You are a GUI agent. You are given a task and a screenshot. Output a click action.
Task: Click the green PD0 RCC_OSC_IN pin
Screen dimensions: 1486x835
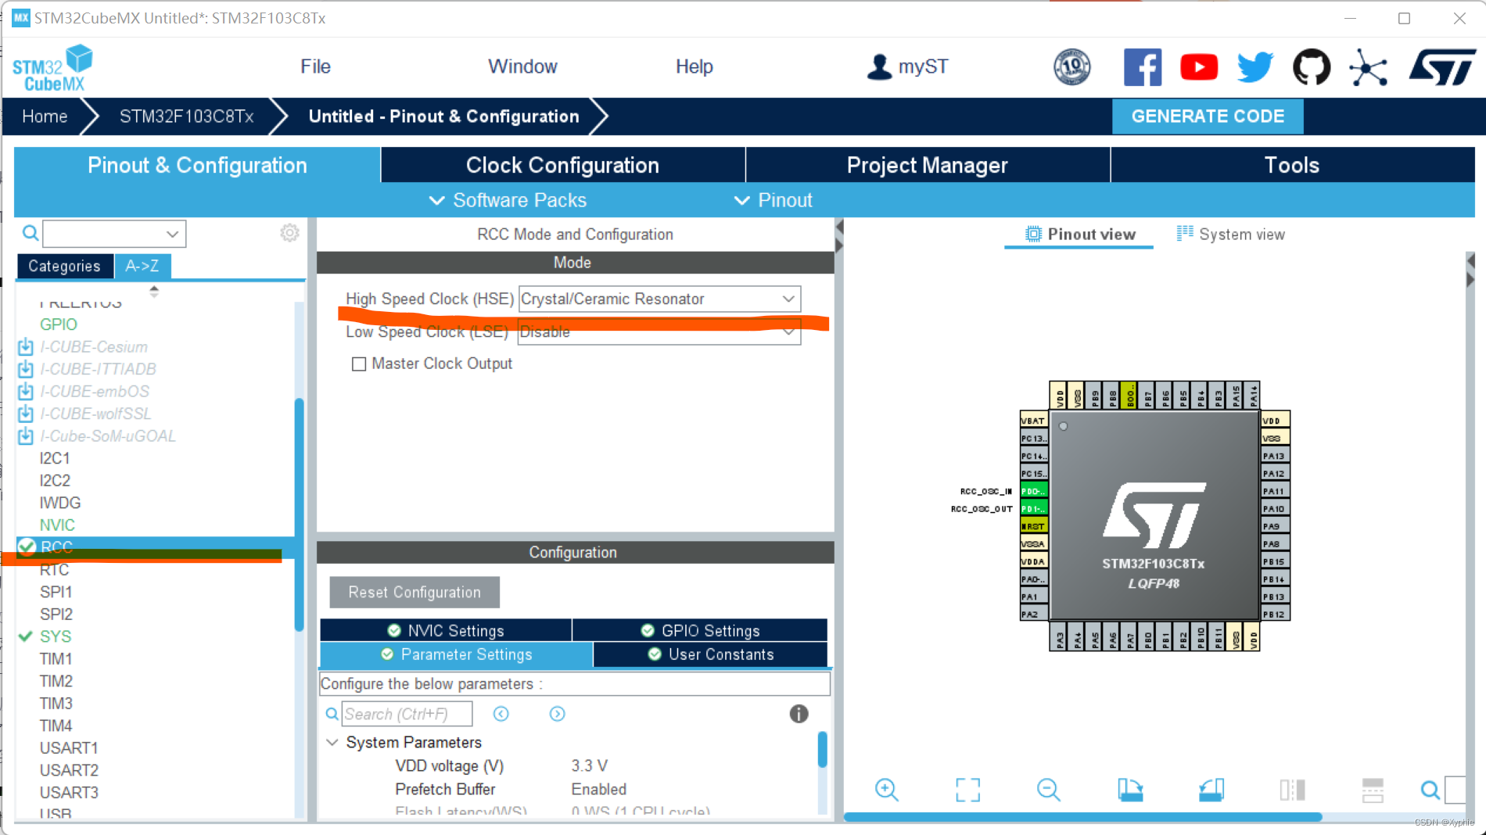[1033, 491]
